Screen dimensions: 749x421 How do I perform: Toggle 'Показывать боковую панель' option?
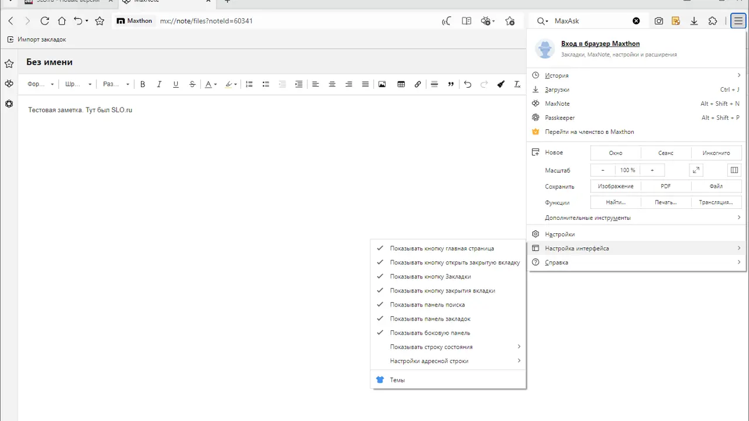pos(430,333)
